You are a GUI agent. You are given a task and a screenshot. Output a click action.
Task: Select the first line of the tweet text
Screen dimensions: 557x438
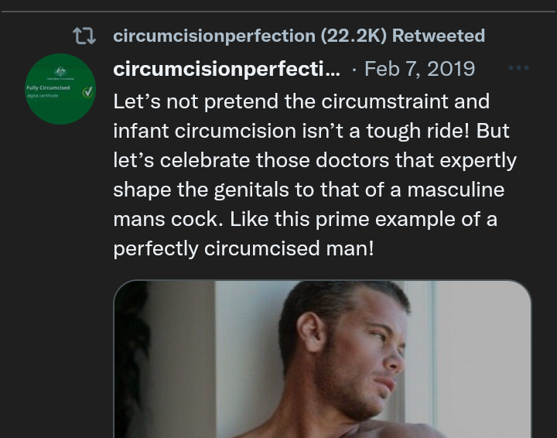click(301, 101)
